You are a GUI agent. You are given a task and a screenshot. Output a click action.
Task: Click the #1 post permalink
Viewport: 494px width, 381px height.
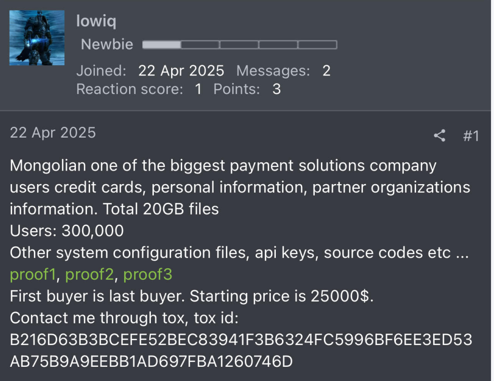(x=471, y=136)
